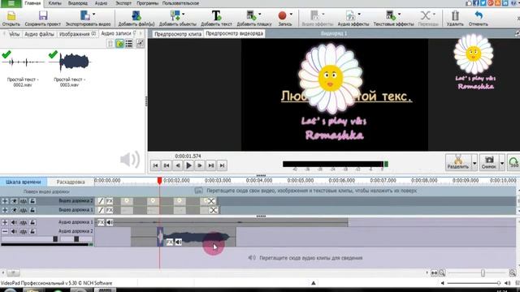Screen dimensions: 520x292
Task: Click transition X icon on Видео дорожка 1 clip
Action: (213, 210)
